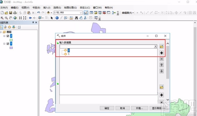Open the input datasets dropdown in Merge dialog
Image resolution: width=197 pixels, height=116 pixels.
156,46
